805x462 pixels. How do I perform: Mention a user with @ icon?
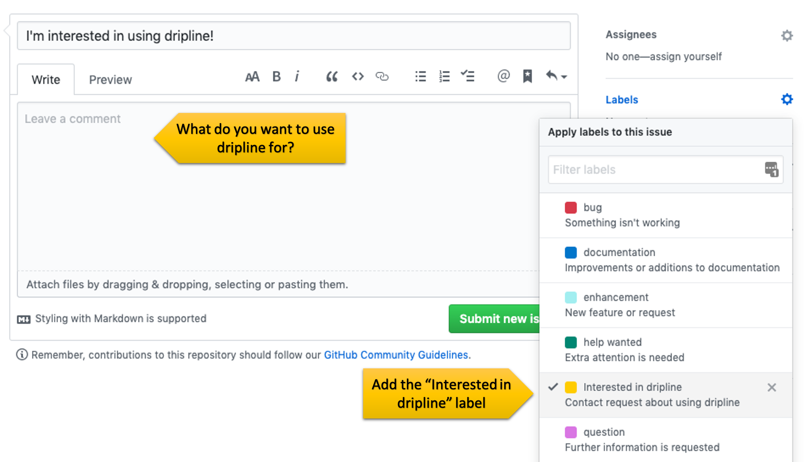[504, 76]
